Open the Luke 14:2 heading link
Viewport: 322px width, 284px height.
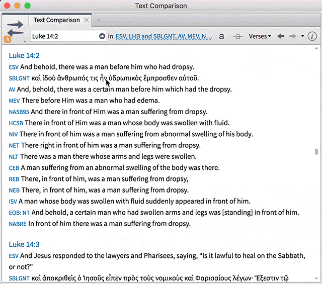point(24,55)
